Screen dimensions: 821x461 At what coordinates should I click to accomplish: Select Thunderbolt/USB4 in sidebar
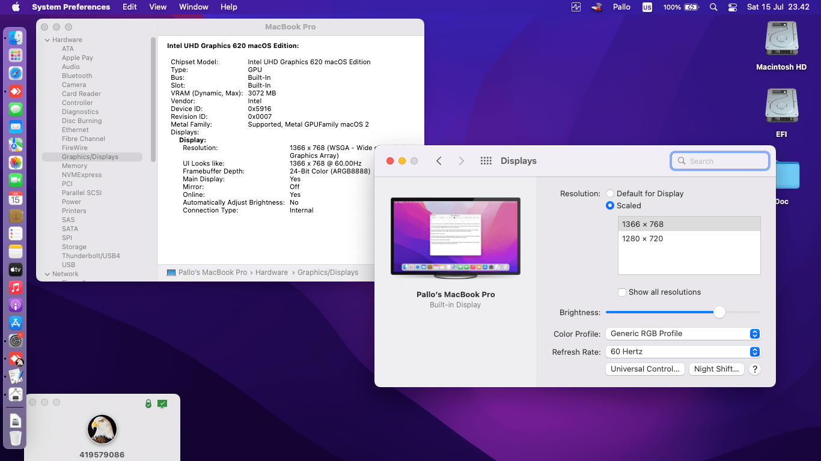point(91,256)
